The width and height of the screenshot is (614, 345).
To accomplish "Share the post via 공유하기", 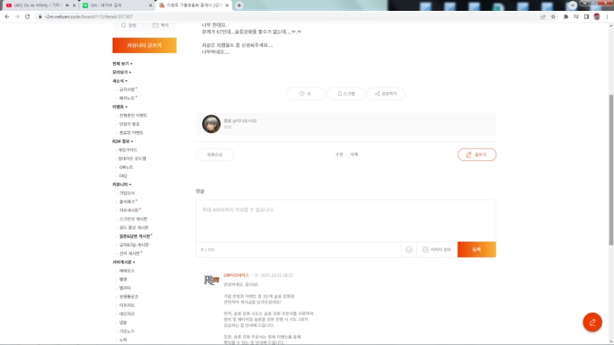I will click(385, 93).
